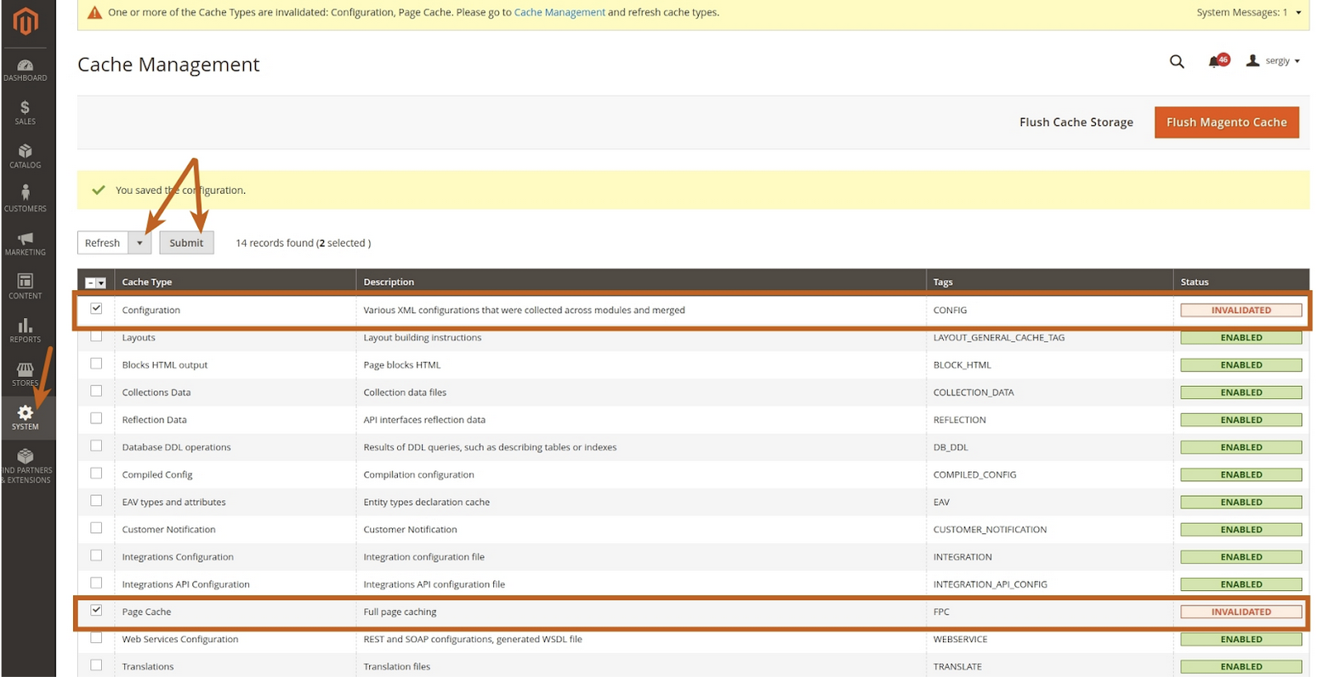Open the Catalog box icon
Viewport: 1323px width, 682px height.
coord(25,151)
